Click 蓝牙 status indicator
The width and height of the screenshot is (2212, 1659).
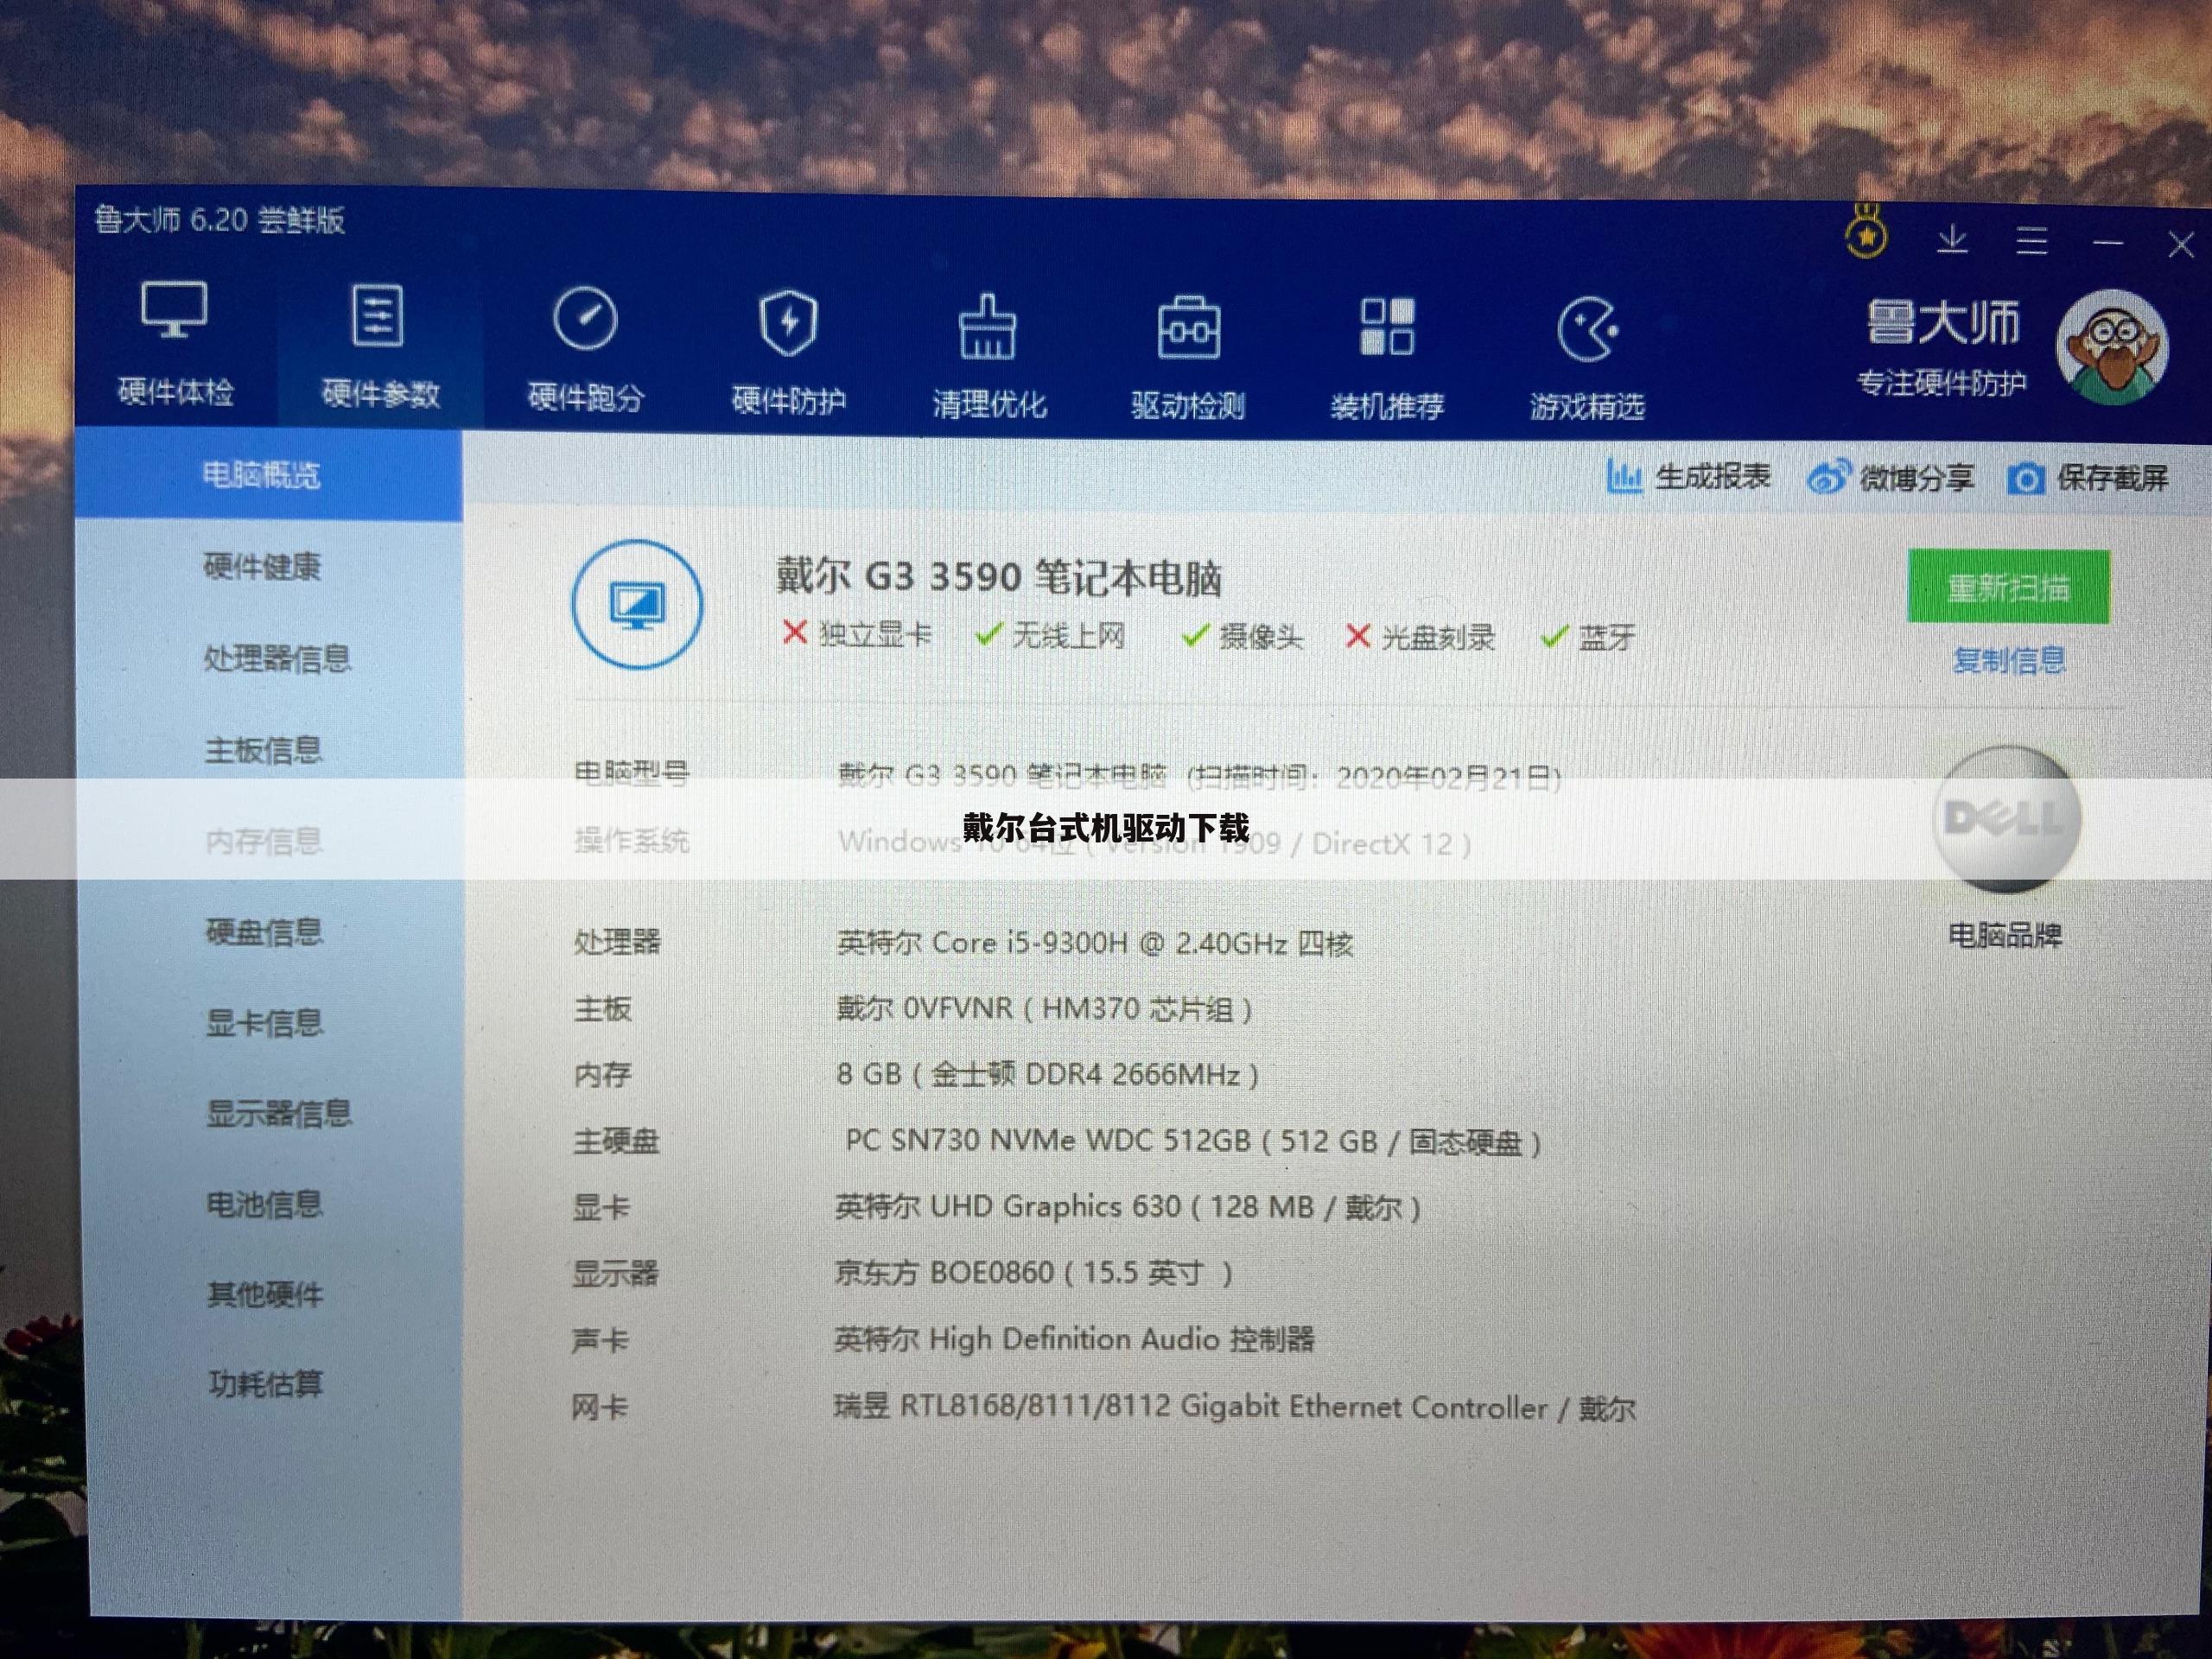pos(1588,637)
